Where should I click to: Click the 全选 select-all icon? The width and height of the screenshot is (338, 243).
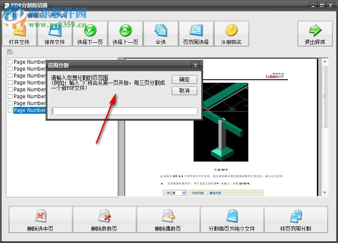160,30
